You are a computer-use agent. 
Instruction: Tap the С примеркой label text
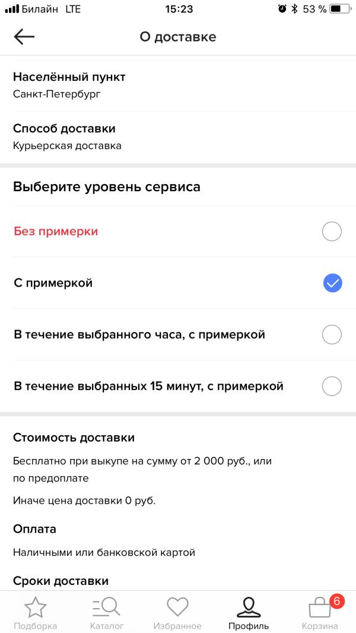point(53,283)
